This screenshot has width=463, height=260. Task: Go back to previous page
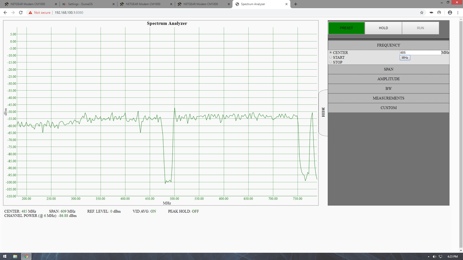pyautogui.click(x=5, y=12)
